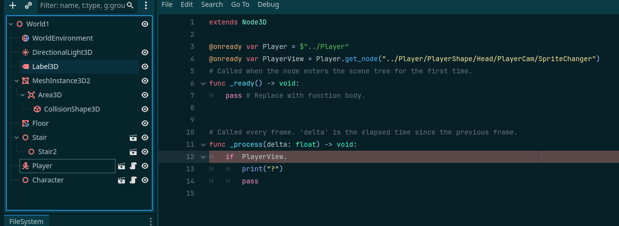Open Player's scene in editor clapperboard icon

(121, 166)
